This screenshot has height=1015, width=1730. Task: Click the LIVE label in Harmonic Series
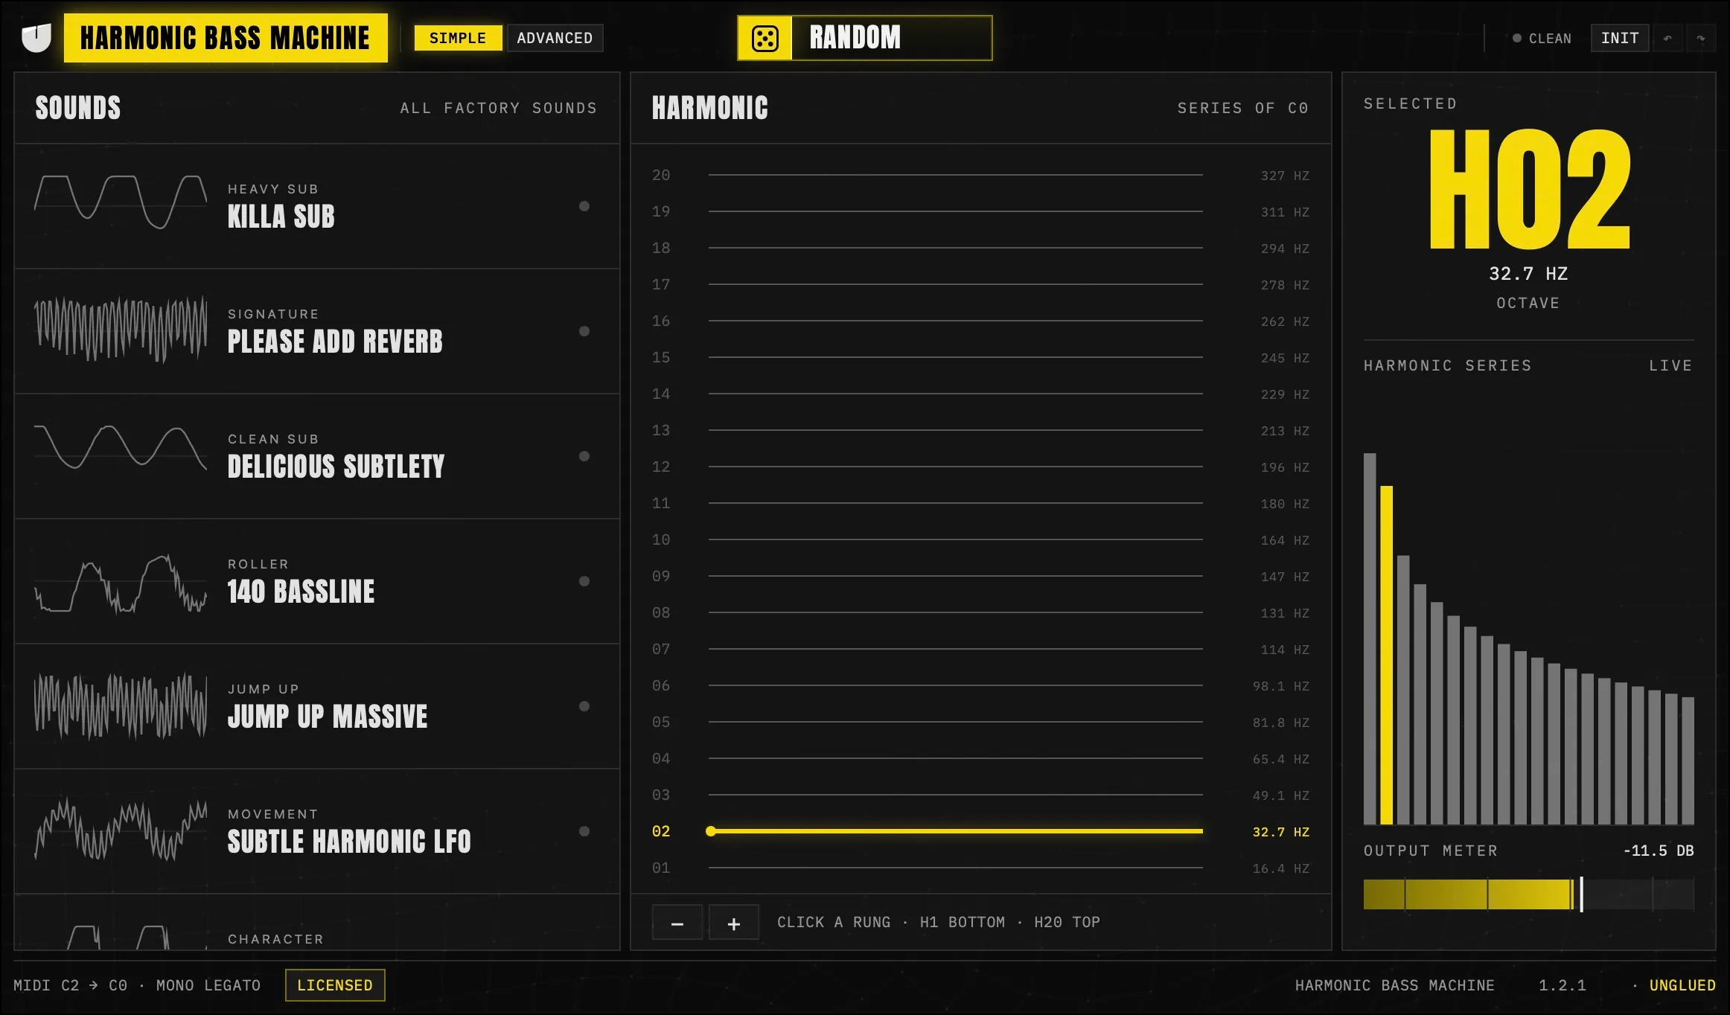[1670, 365]
